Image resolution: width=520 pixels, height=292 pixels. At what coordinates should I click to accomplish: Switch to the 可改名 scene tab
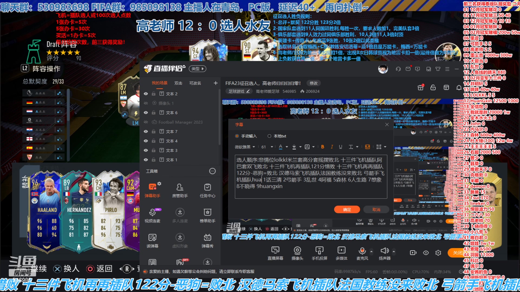(195, 83)
